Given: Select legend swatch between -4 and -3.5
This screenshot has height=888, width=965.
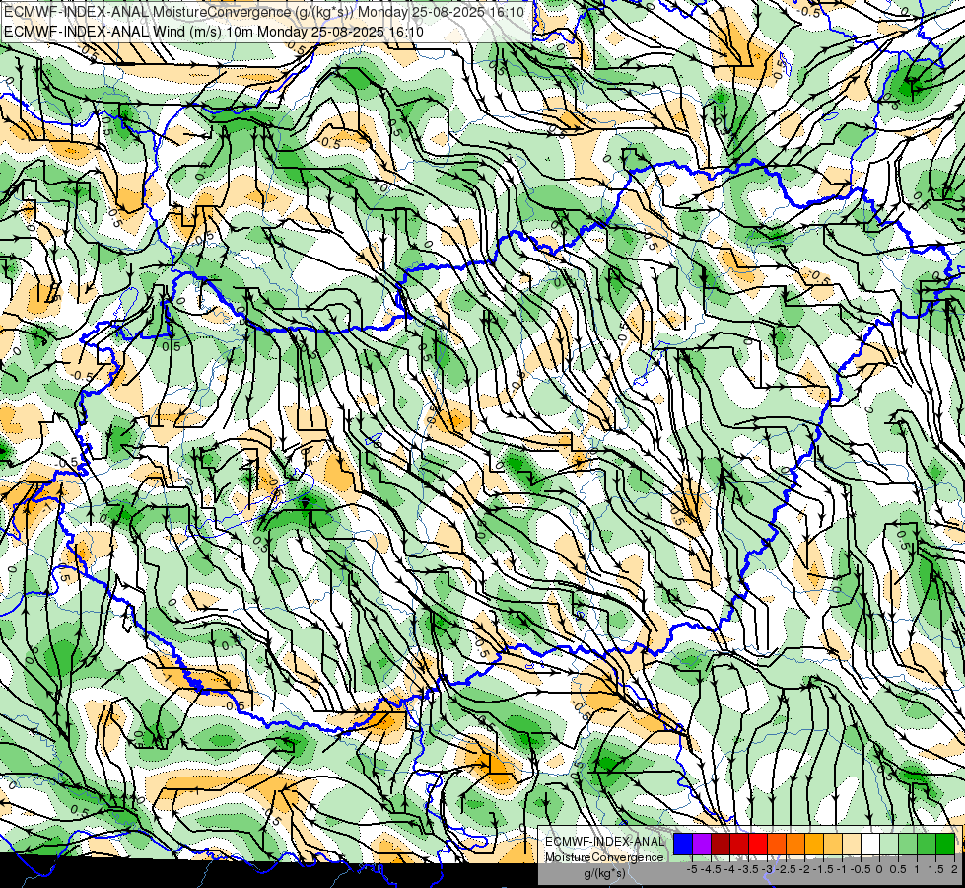Looking at the screenshot, I should pyautogui.click(x=739, y=844).
